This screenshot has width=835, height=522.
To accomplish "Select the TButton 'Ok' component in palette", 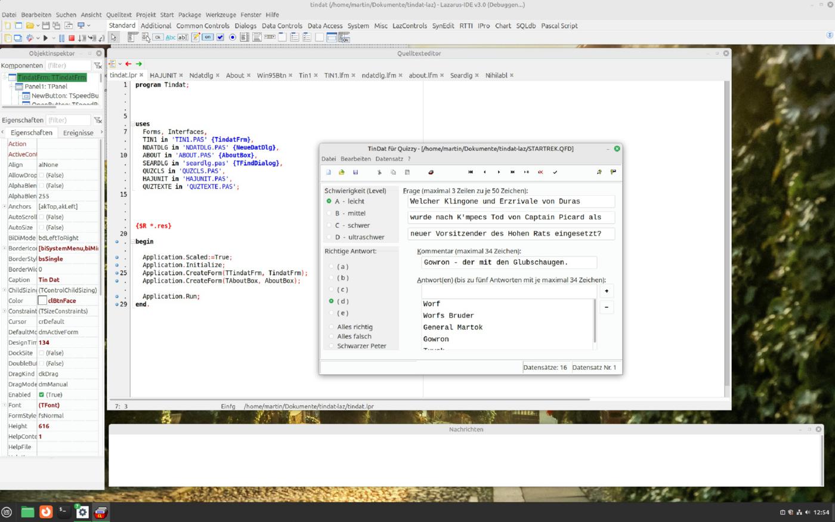I will [x=157, y=37].
